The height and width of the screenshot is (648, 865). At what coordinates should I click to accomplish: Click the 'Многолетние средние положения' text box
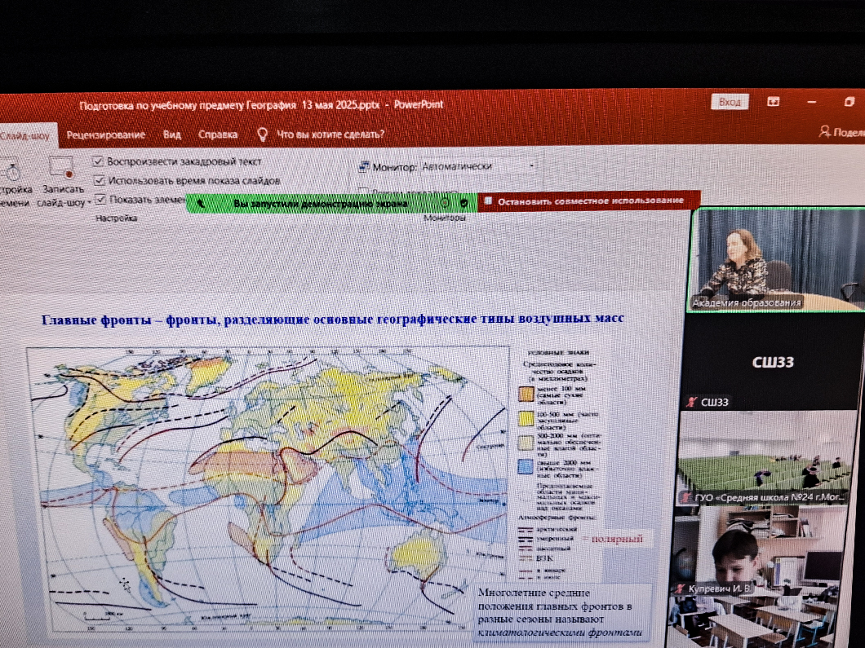pos(561,612)
